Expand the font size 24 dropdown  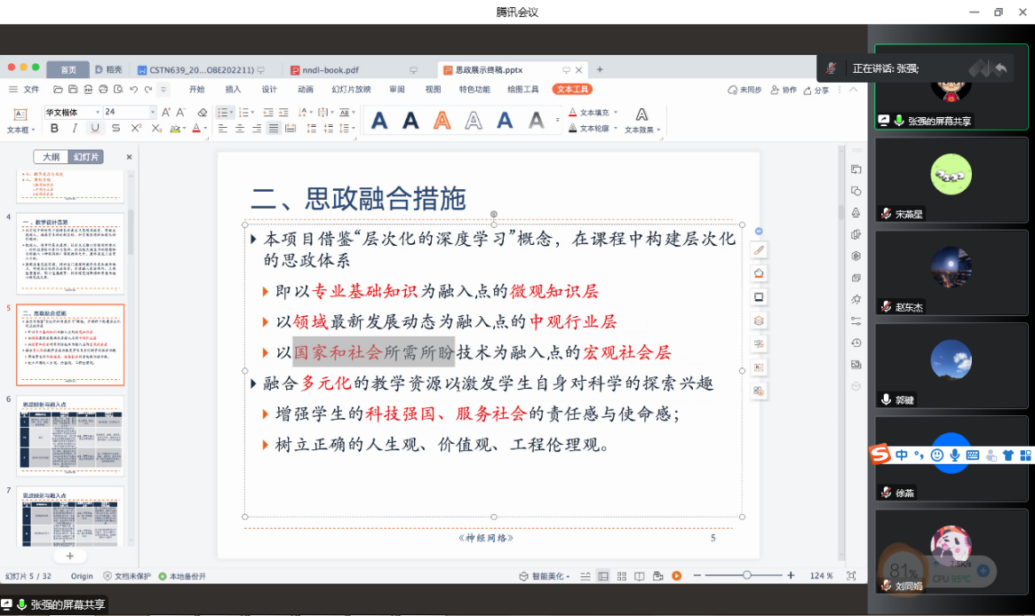153,113
